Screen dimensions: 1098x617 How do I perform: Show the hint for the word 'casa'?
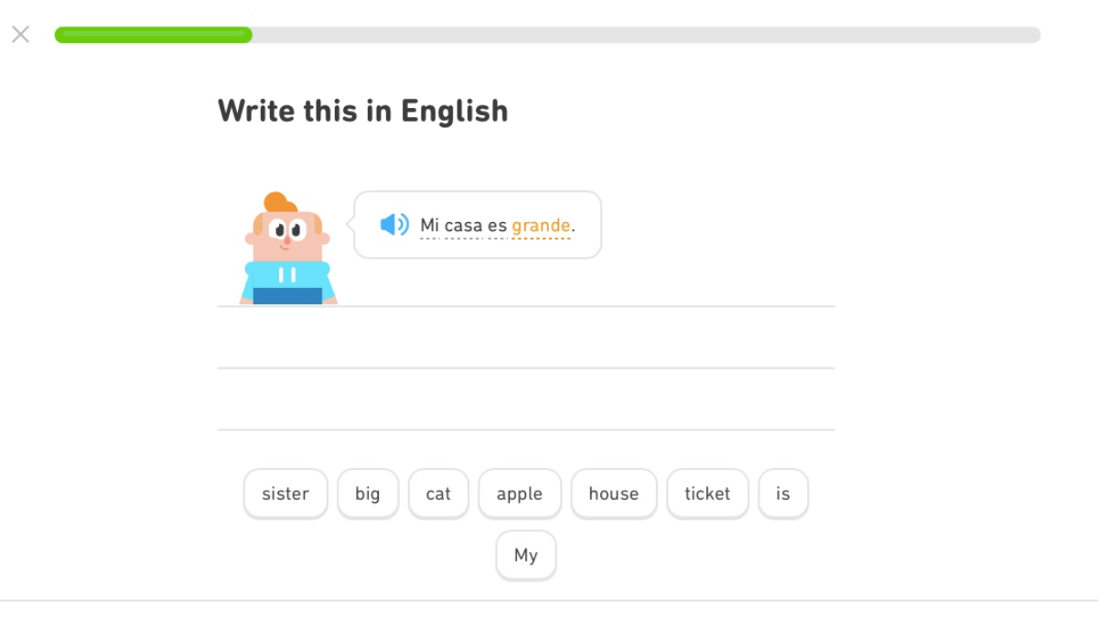pyautogui.click(x=463, y=225)
